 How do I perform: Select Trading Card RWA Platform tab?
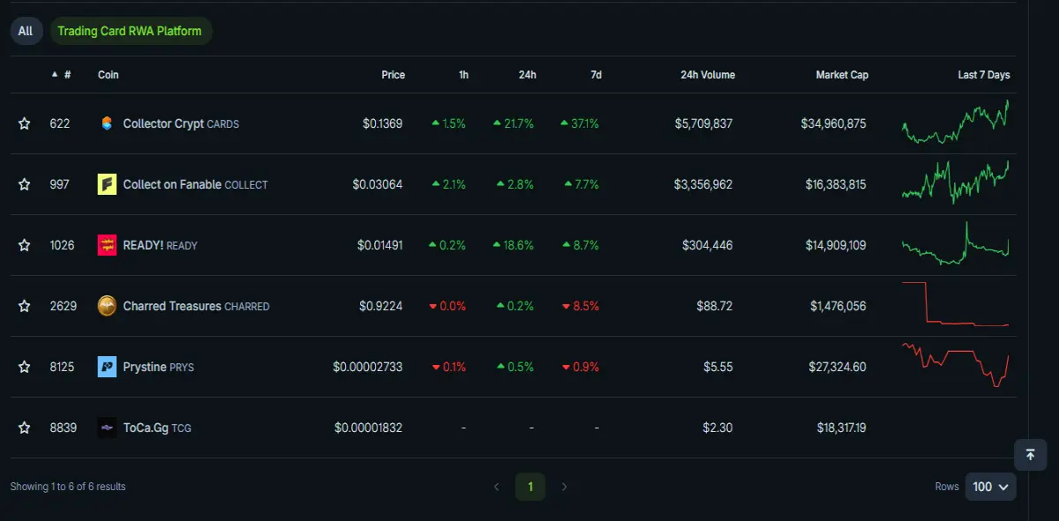[x=130, y=31]
